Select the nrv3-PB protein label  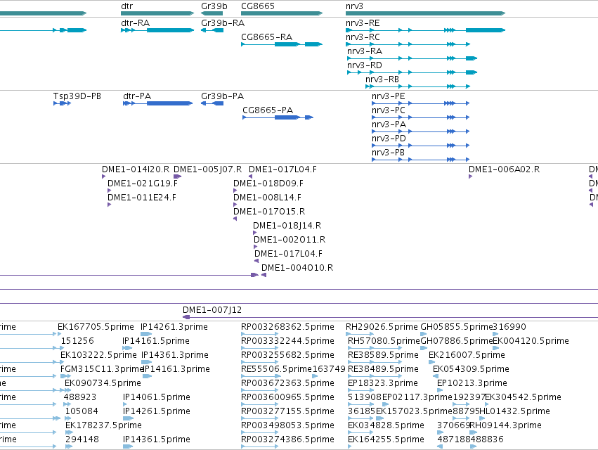388,153
